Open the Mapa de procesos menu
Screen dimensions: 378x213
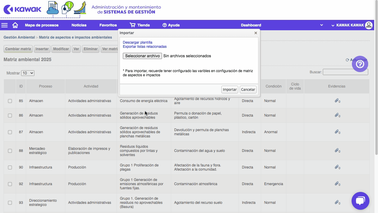tap(42, 25)
